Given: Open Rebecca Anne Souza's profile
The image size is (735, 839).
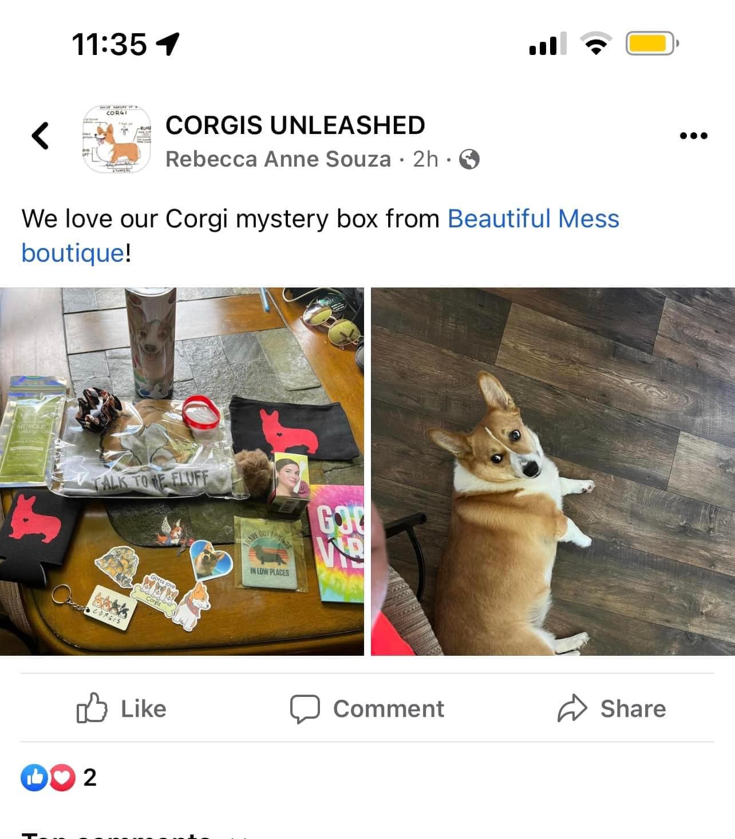Looking at the screenshot, I should click(x=278, y=159).
